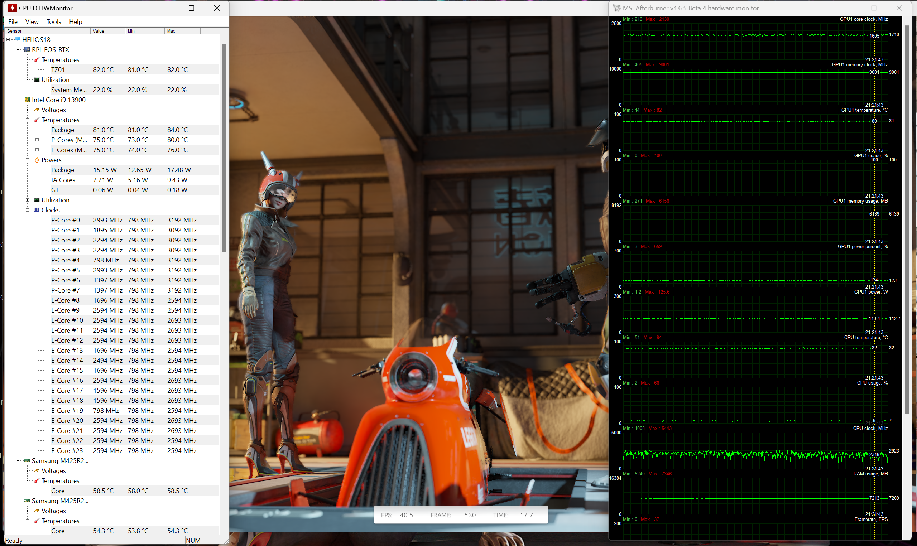Expand the Utilization node under Intel Core i9
The image size is (917, 546).
(x=27, y=200)
